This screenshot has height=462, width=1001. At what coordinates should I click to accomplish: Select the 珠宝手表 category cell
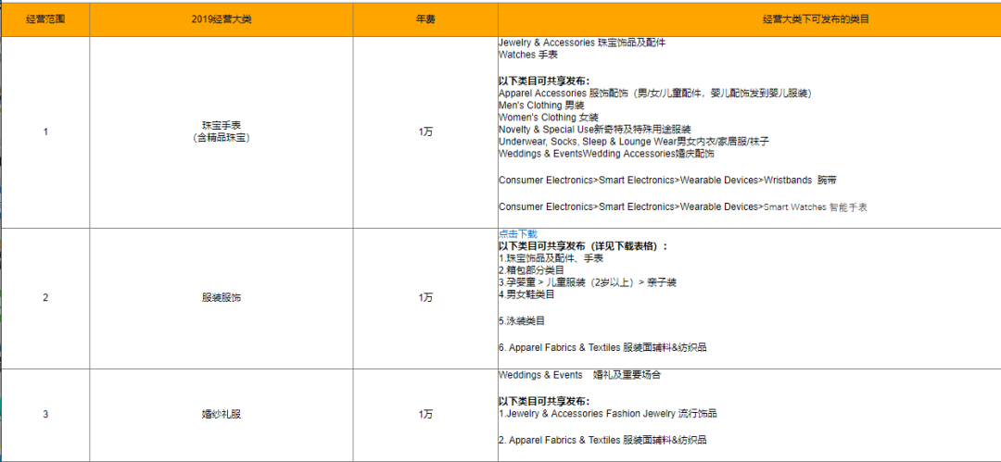coord(221,131)
